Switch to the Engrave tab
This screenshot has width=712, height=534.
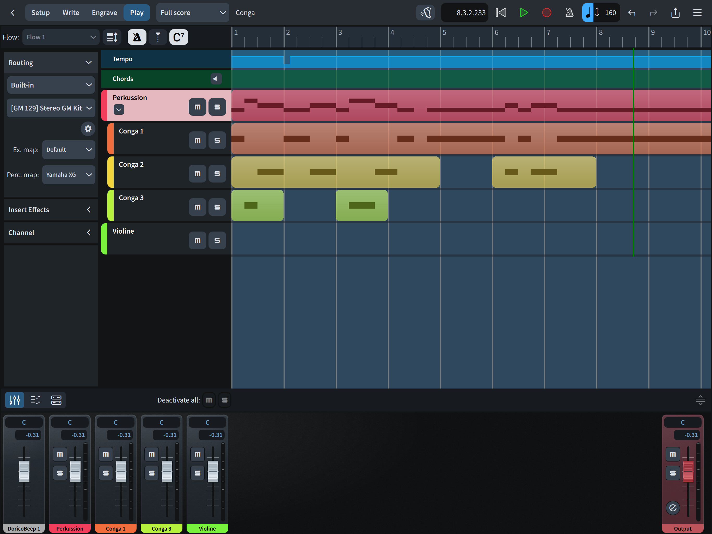(x=104, y=13)
